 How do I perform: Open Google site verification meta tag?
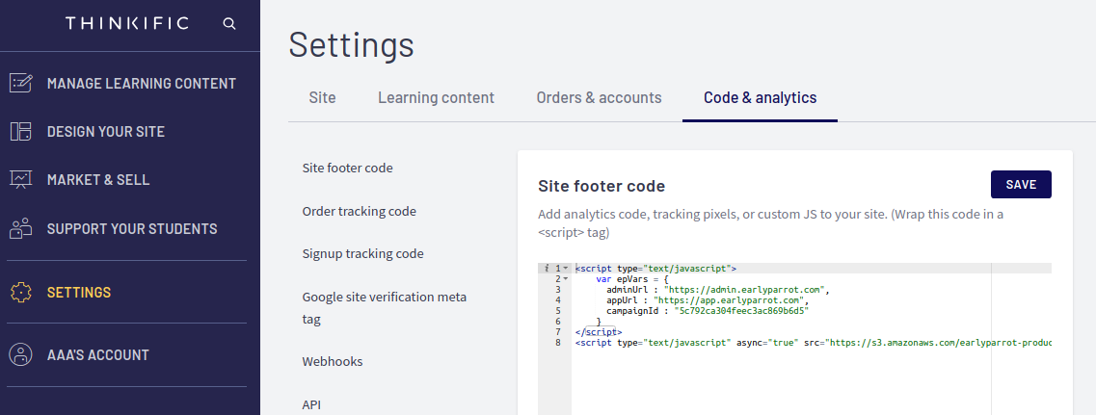click(385, 308)
